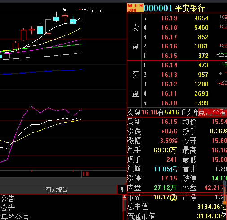This screenshot has width=227, height=220.
Task: Click the 16.16 high label on chart
Action: tap(94, 10)
